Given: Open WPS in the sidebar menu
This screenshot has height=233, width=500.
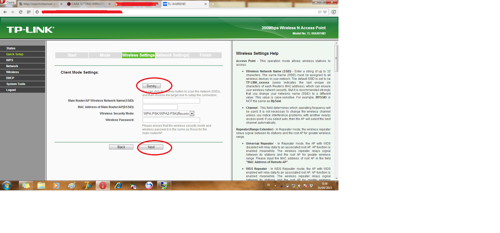Looking at the screenshot, I should point(22,60).
